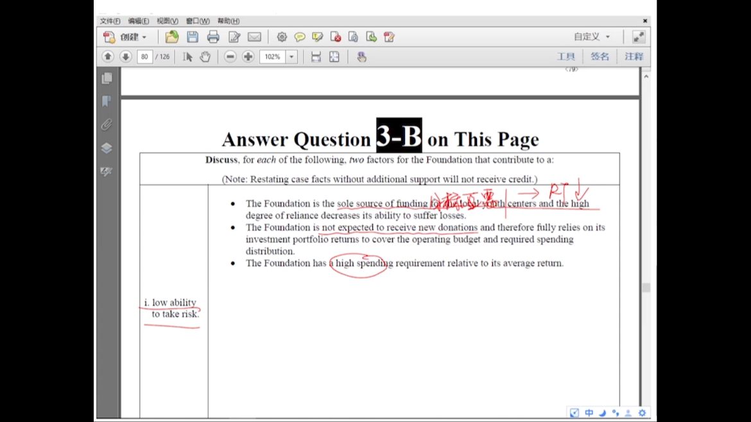Go to the next page arrow
This screenshot has width=751, height=422.
point(126,57)
